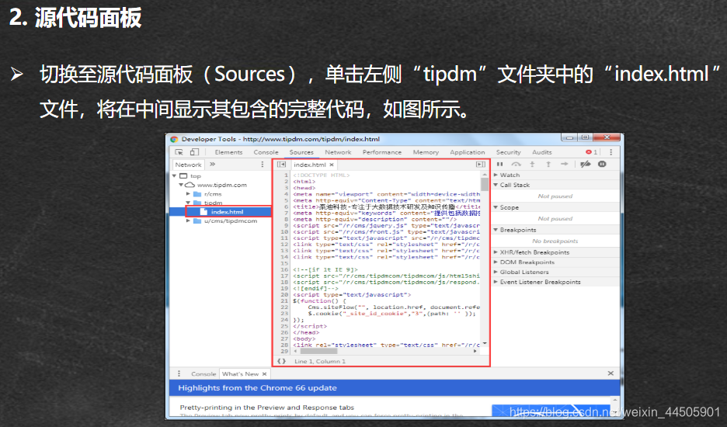The width and height of the screenshot is (727, 427).
Task: Collapse the top frame tree node
Action: pyautogui.click(x=174, y=176)
